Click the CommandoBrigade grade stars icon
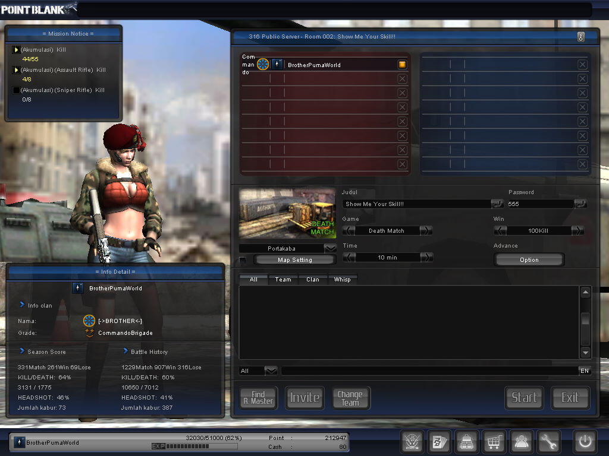This screenshot has width=609, height=456. point(89,332)
